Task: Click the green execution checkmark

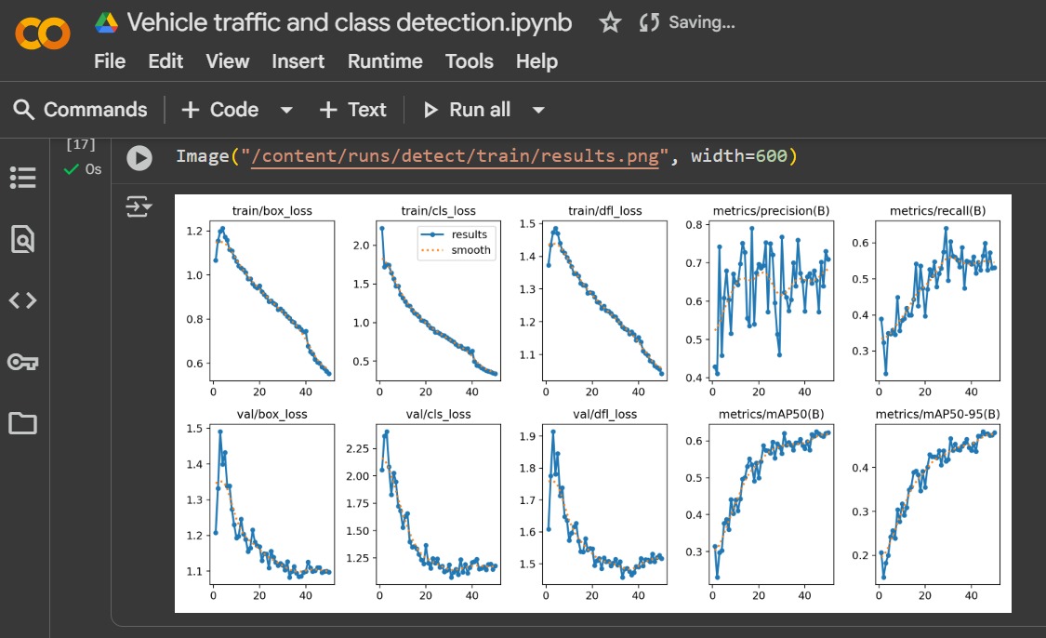Action: (x=72, y=169)
